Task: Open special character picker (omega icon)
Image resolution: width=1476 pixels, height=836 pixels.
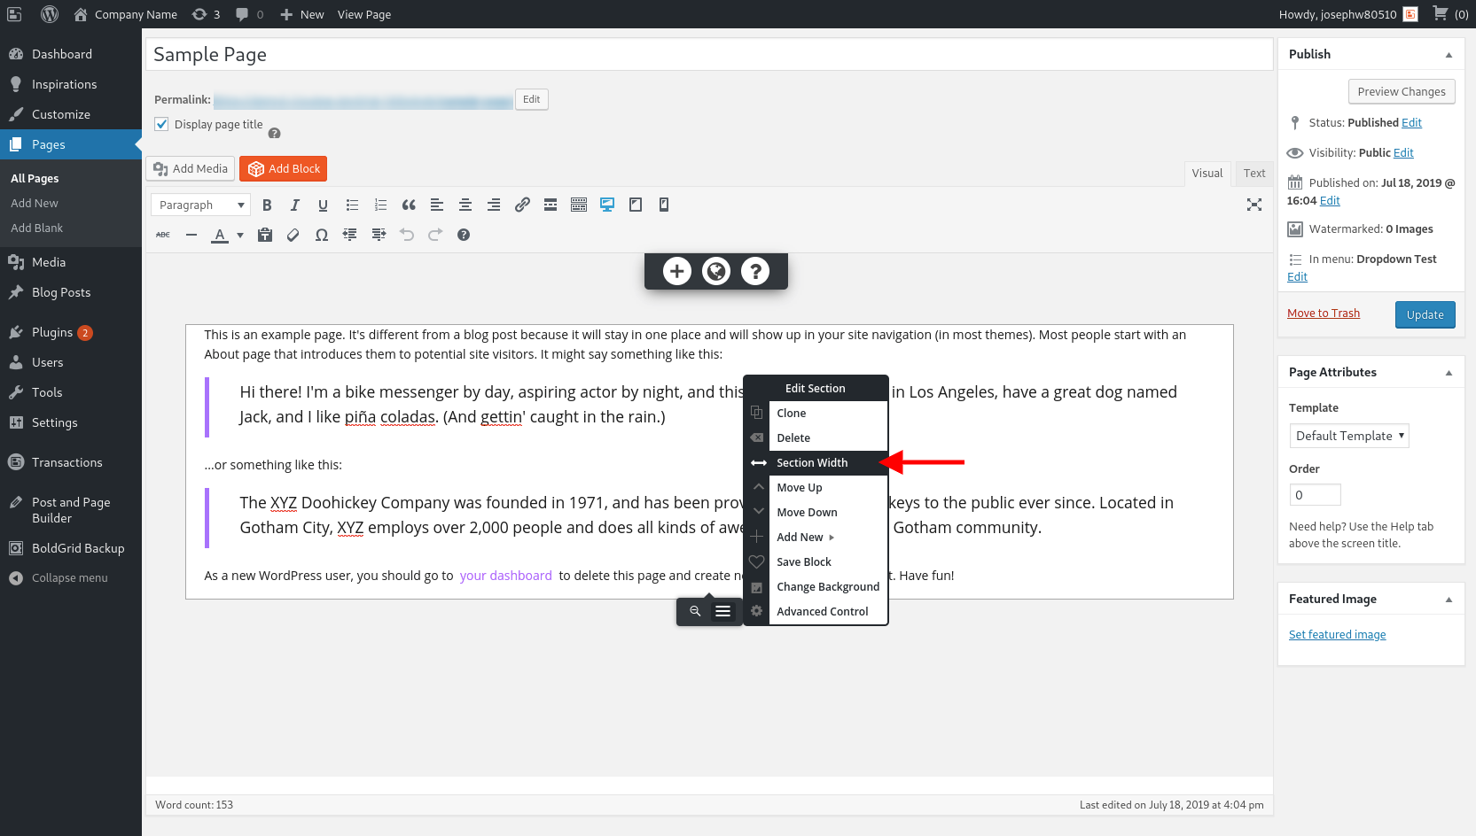Action: point(322,235)
